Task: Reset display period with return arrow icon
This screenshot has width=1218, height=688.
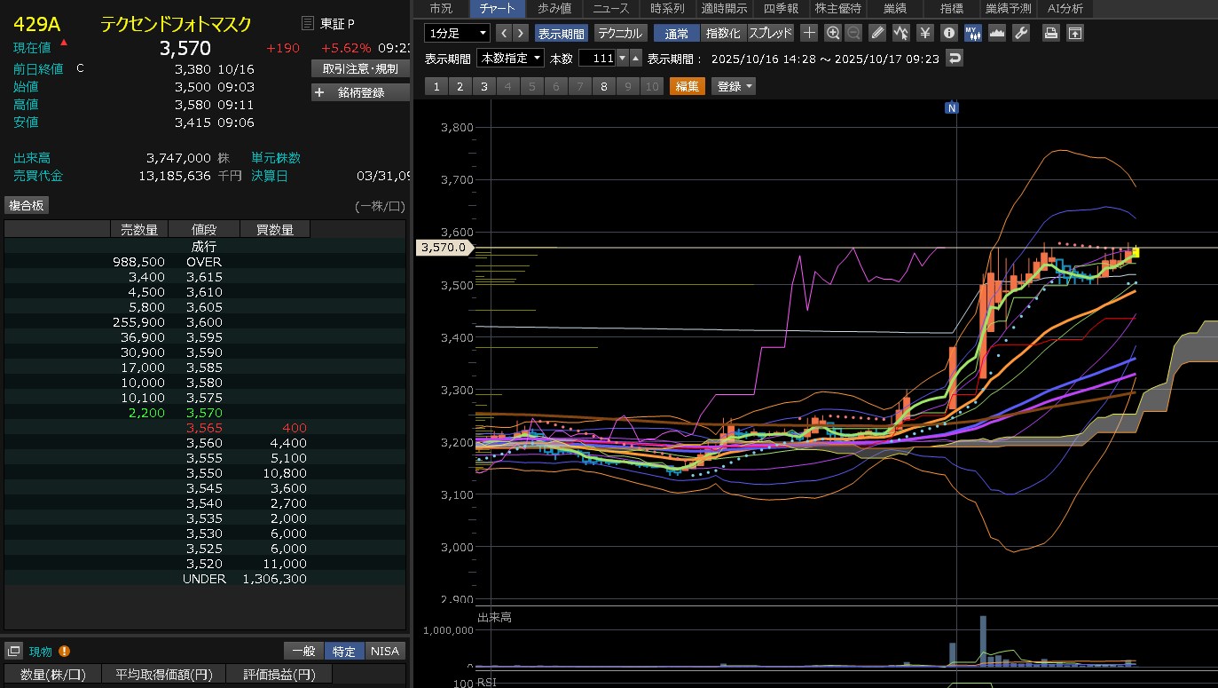Action: (955, 59)
